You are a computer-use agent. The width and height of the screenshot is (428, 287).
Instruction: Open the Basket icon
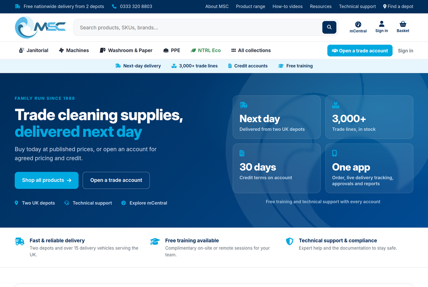coord(403,24)
